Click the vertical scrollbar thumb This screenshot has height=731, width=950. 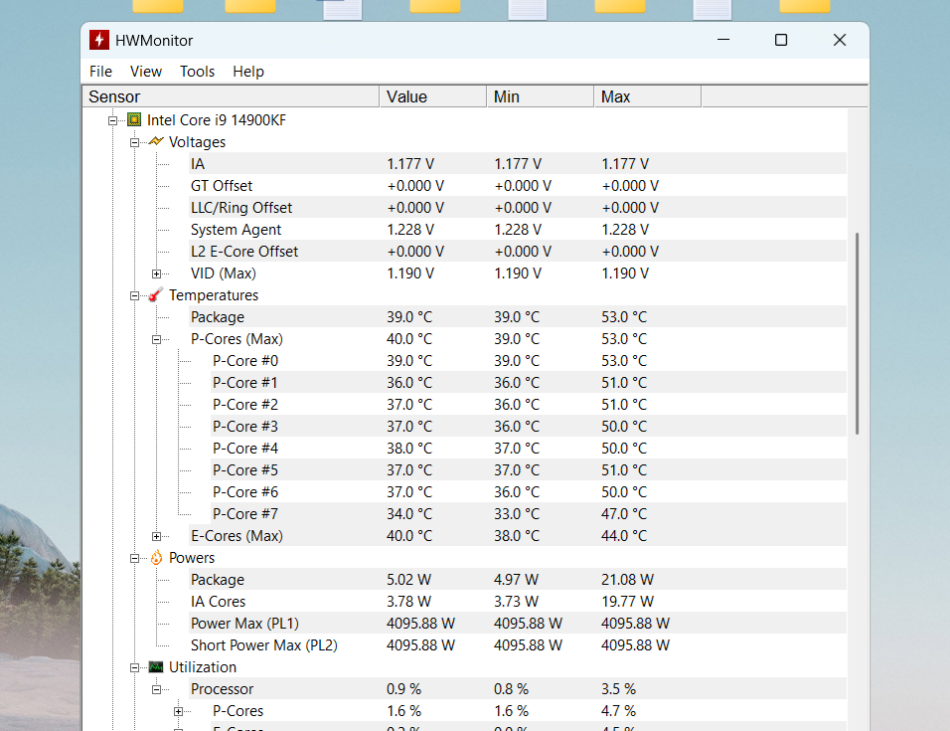click(858, 333)
